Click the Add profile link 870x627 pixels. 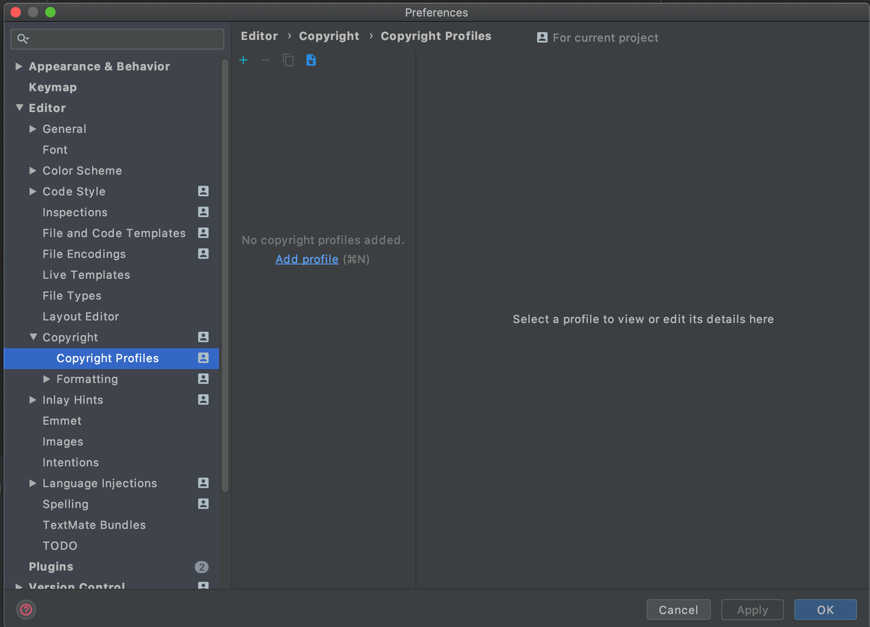(307, 259)
